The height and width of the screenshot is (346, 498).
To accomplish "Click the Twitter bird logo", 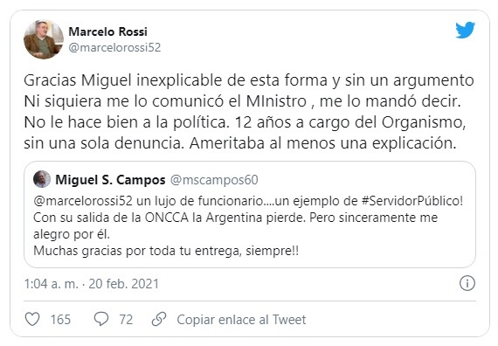I will [466, 30].
